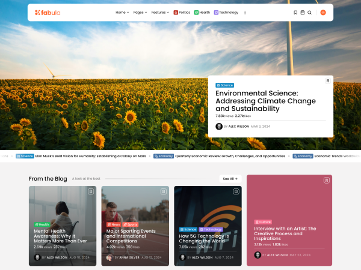Open Major Sporting Events article title
Viewport: 361px width, 270px height.
point(131,236)
